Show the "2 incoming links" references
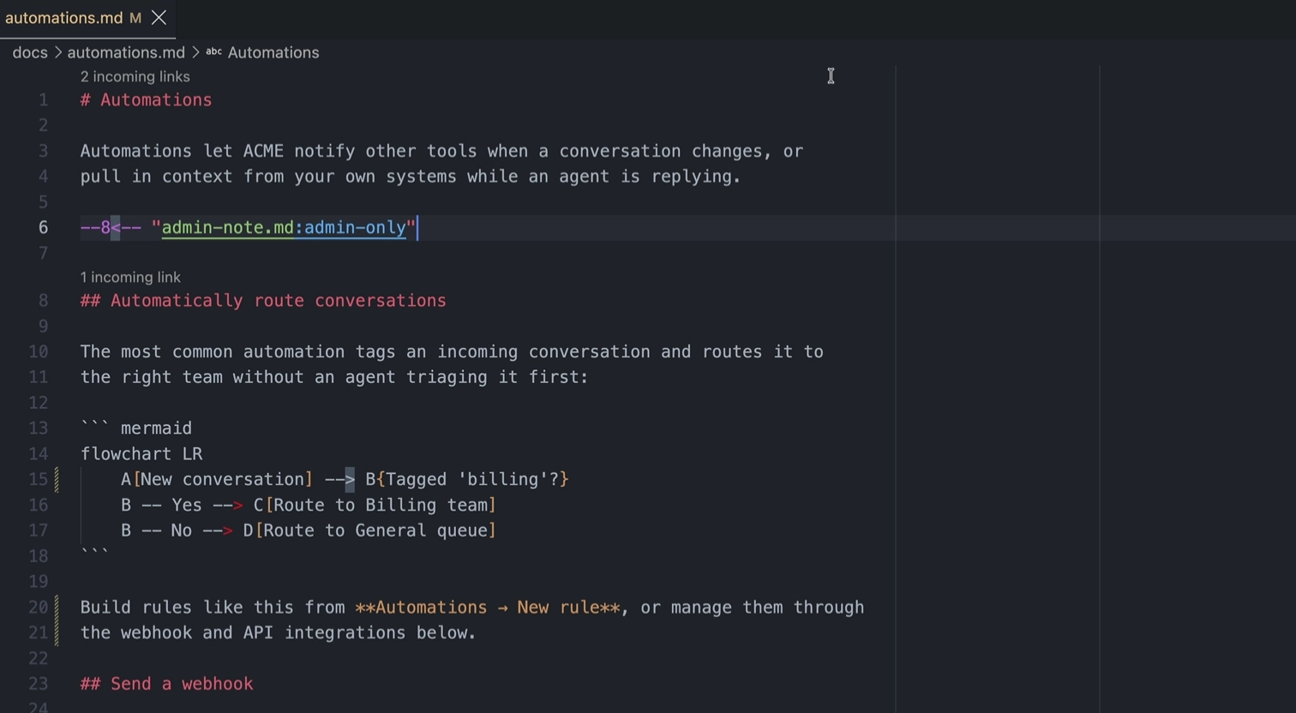This screenshot has height=713, width=1296. tap(135, 76)
